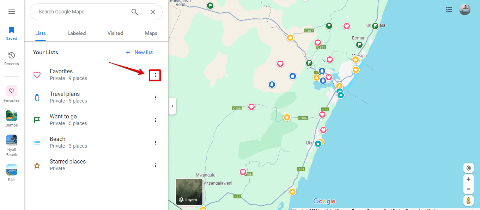Open your Google account profile picture
The width and height of the screenshot is (480, 210).
464,10
